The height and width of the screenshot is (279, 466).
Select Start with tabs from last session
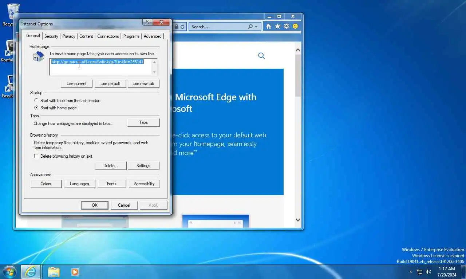pos(36,100)
